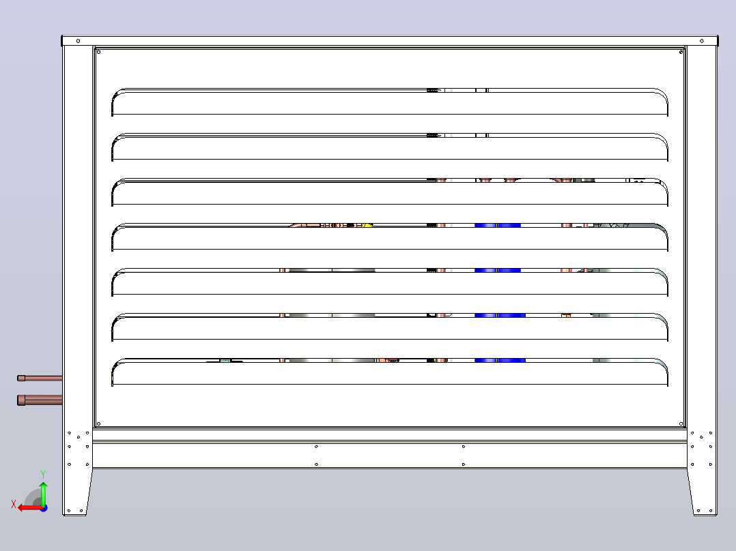Select the bottom cross rail with four screw holes
The image size is (736, 551).
(390, 454)
